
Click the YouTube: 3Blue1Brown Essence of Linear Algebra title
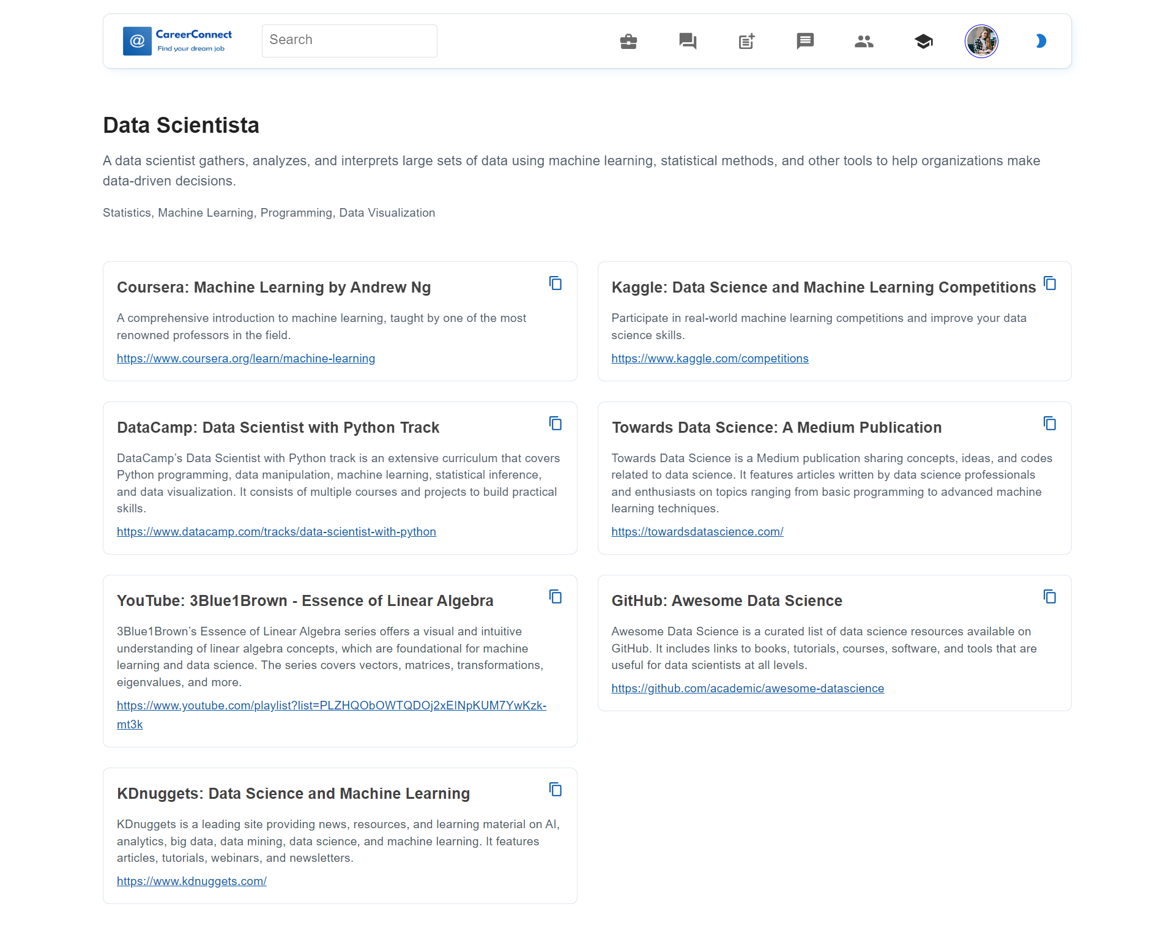click(305, 601)
